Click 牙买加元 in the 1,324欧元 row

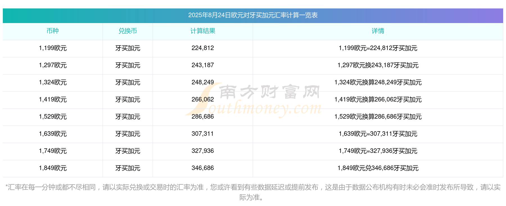pyautogui.click(x=128, y=82)
